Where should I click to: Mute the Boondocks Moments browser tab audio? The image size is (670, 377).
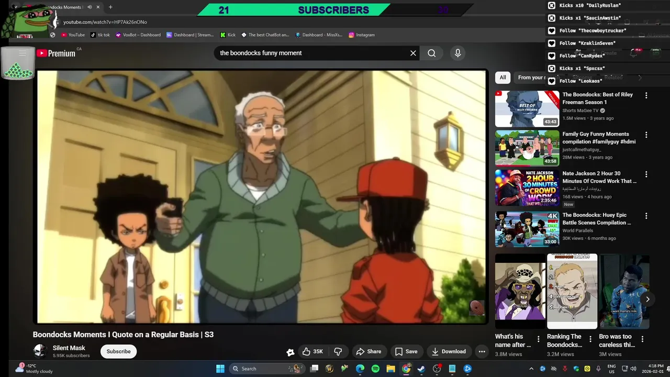[90, 7]
